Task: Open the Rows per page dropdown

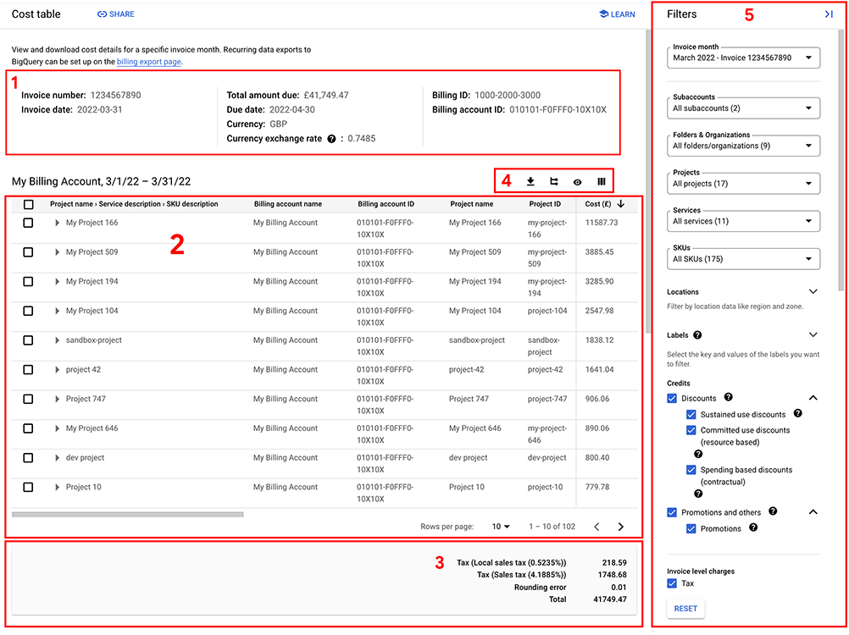Action: tap(501, 527)
